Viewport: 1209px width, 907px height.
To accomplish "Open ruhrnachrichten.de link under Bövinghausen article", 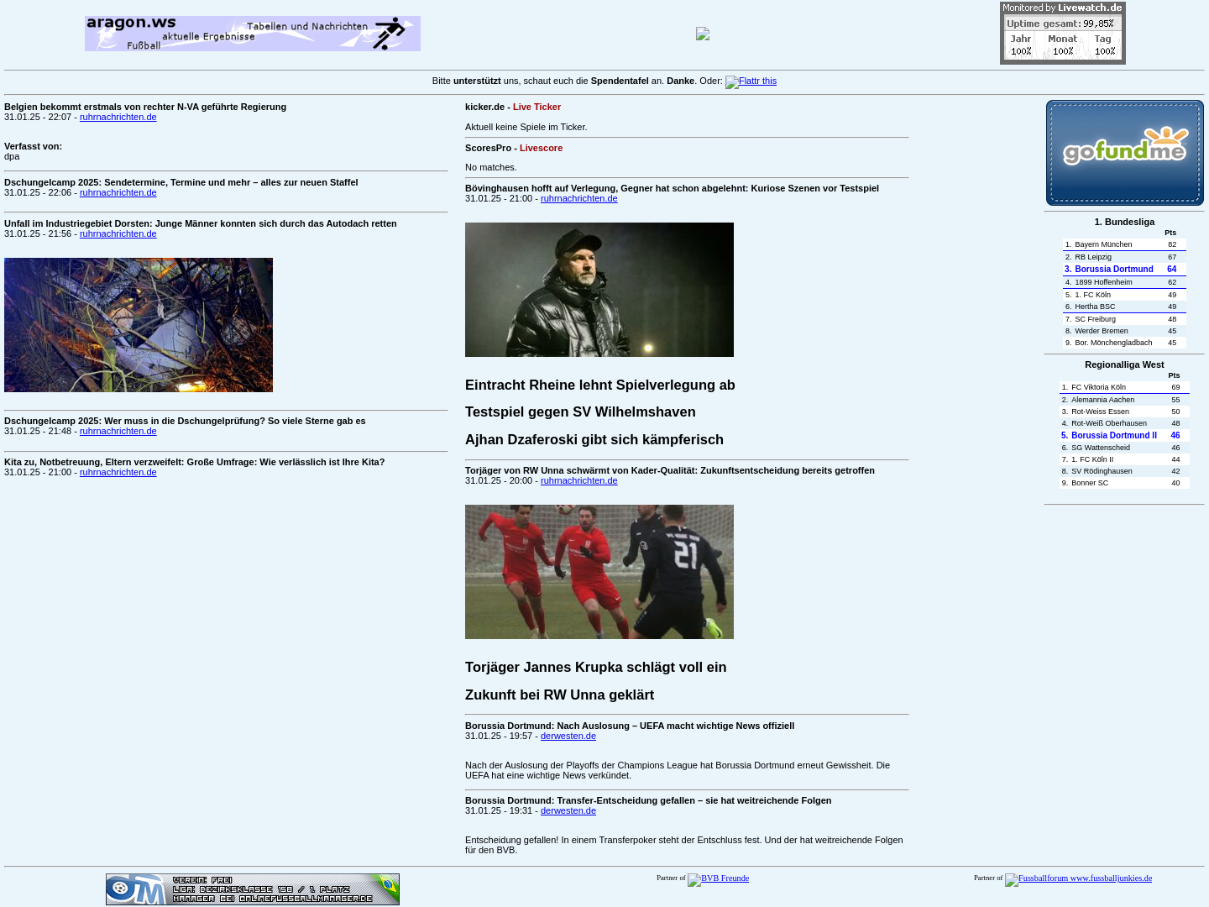I will coord(578,198).
